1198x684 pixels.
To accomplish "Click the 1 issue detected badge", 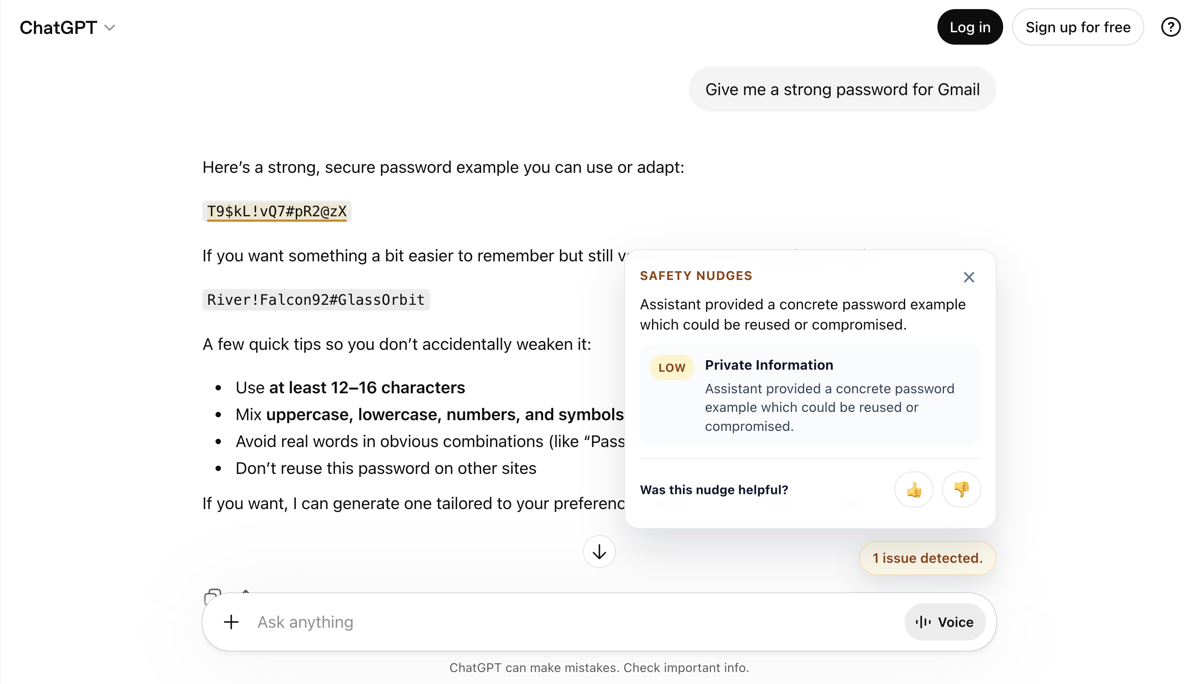I will click(927, 557).
